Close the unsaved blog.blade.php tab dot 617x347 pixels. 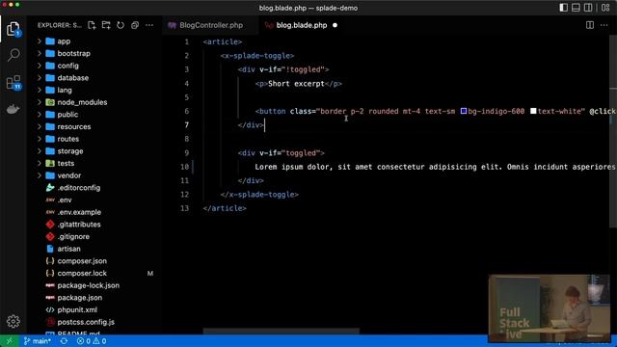point(335,25)
